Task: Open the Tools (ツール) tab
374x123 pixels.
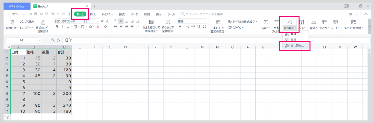Action: tap(171, 14)
